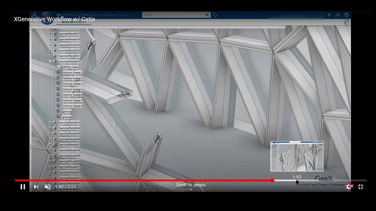376x211 pixels.
Task: Click the tag icon beside search
Action: [x=215, y=15]
